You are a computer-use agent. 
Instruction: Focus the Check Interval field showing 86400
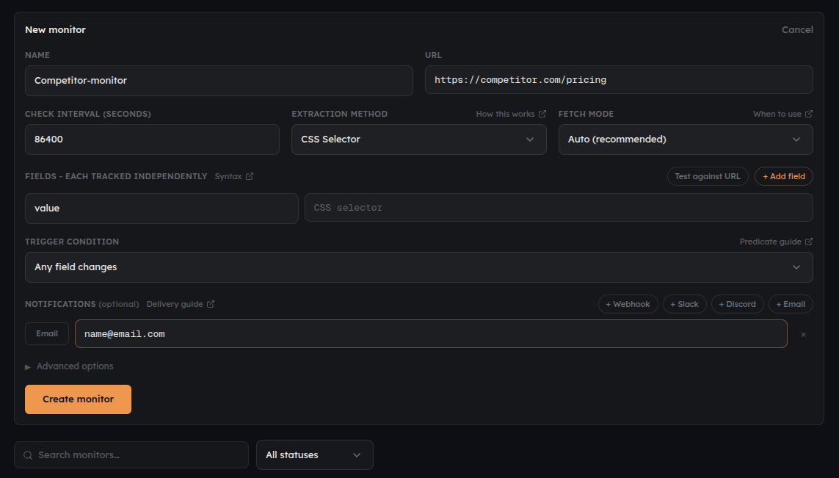click(x=152, y=140)
